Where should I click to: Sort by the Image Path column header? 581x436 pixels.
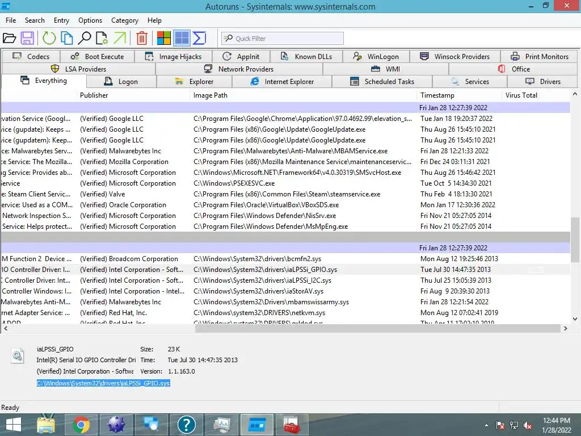(303, 95)
